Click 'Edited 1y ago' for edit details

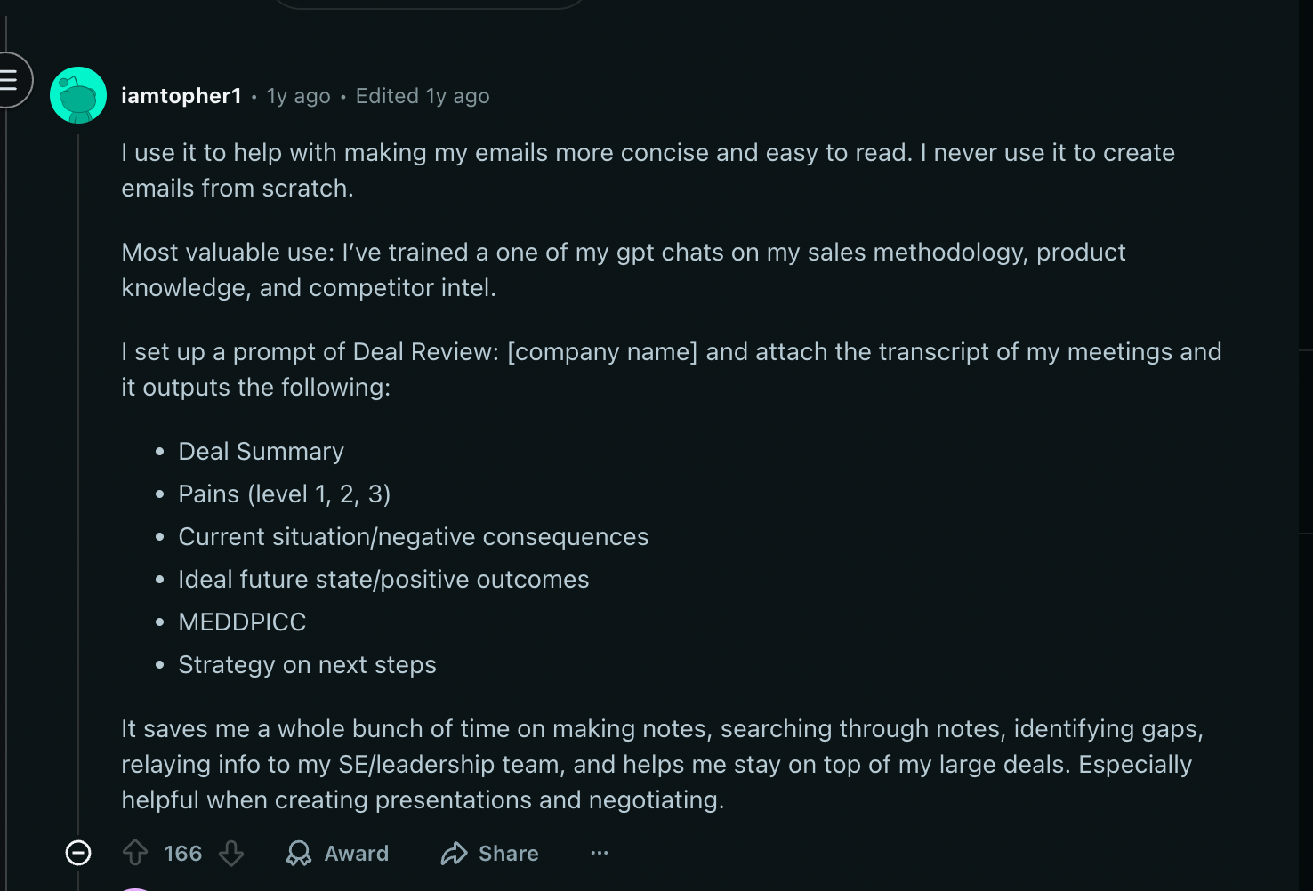[423, 95]
